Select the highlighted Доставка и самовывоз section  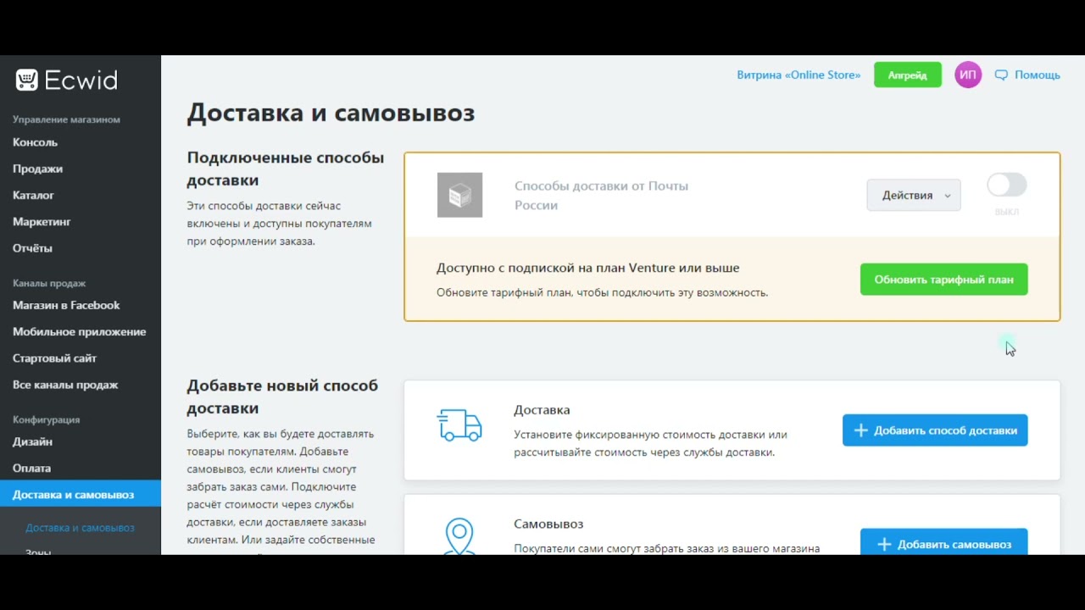pos(81,494)
